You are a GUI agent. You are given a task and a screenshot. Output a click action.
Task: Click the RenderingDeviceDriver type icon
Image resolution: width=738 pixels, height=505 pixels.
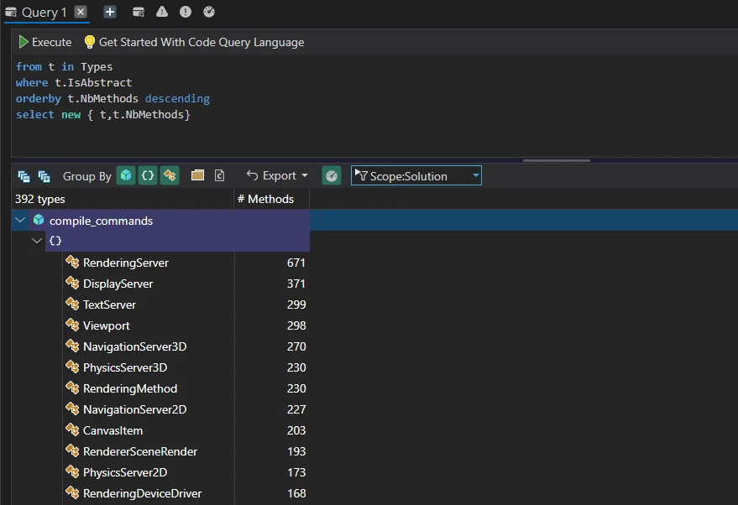point(72,492)
